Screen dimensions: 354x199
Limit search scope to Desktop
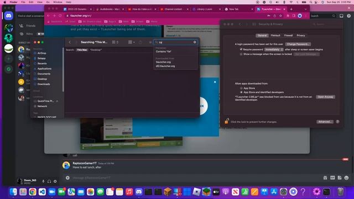coord(96,50)
